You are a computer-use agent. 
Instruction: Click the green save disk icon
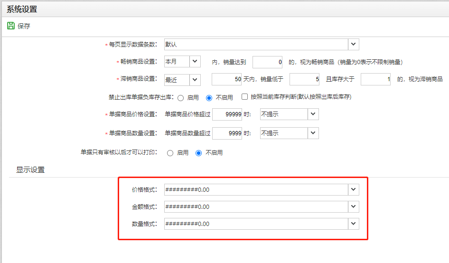(11, 26)
